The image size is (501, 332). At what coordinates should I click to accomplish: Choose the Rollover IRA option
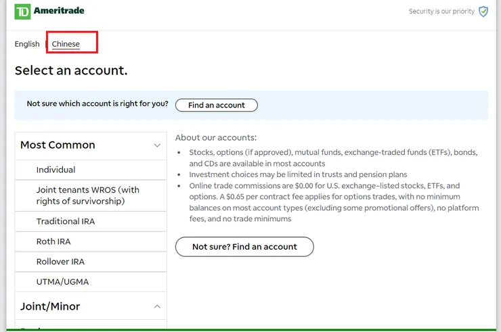click(x=60, y=262)
